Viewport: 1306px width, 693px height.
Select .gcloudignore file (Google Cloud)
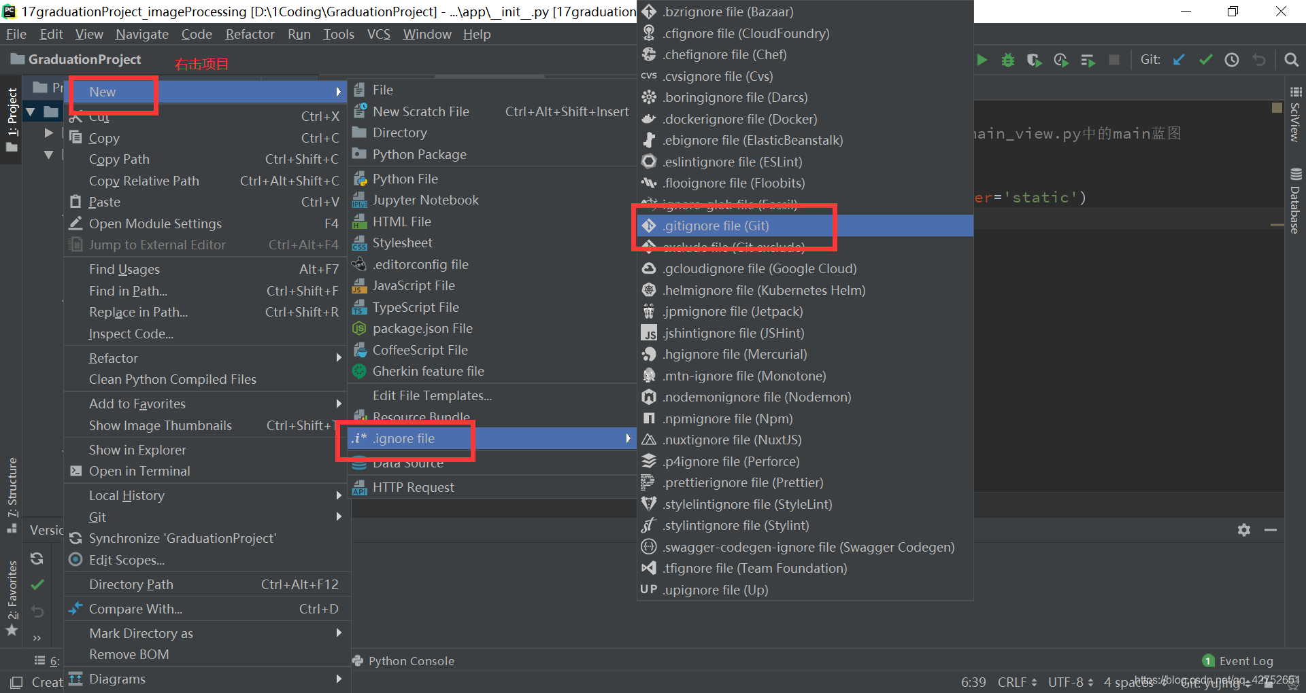coord(805,268)
